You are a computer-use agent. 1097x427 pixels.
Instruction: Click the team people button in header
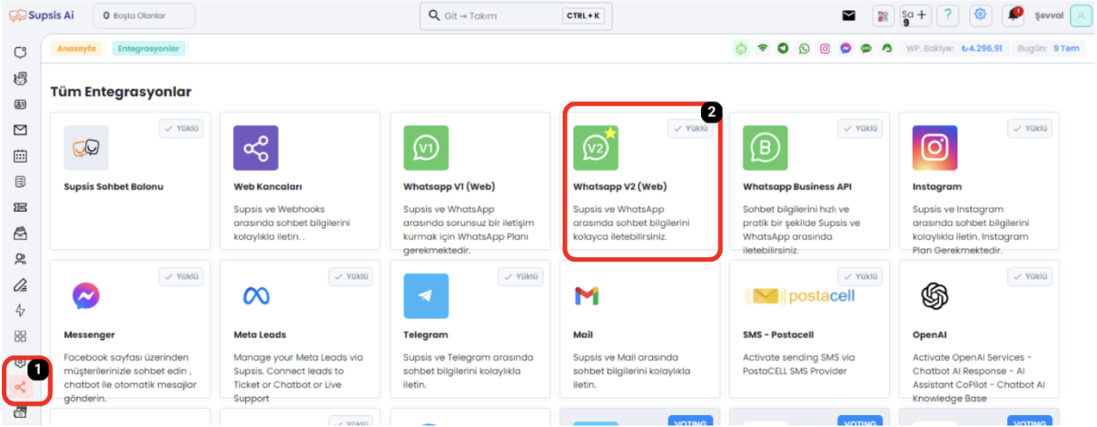(883, 15)
